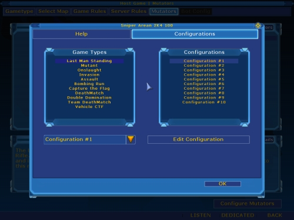Select Last Man Standing game type
The height and width of the screenshot is (220, 294).
coord(89,61)
